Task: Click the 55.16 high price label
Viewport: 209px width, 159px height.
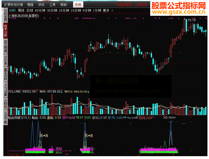Action: [192, 20]
